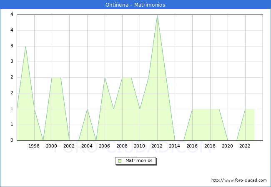The height and width of the screenshot is (187, 271).
Task: Click the 2012 x-axis label
Action: coord(157,146)
